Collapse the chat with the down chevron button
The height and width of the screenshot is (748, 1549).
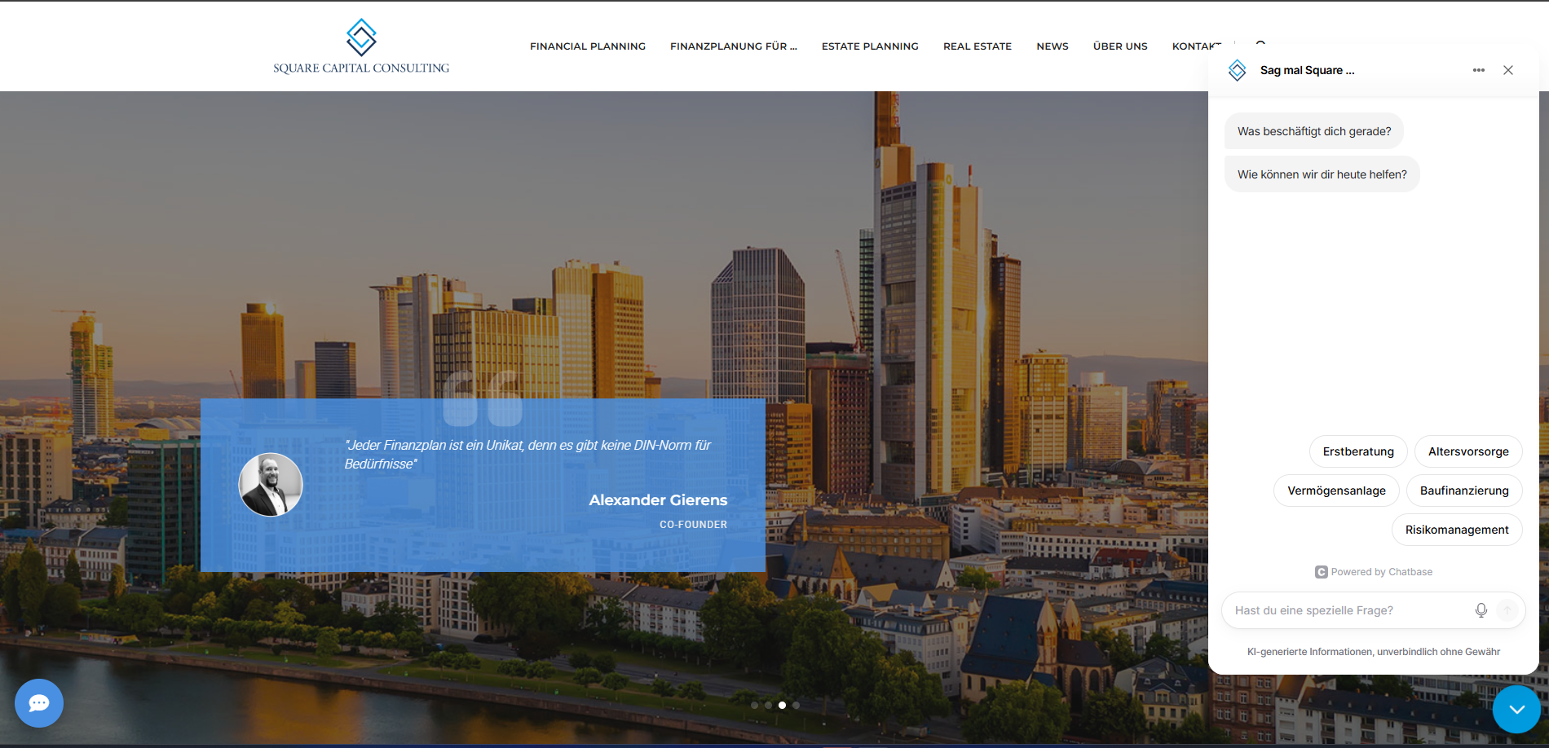tap(1516, 708)
